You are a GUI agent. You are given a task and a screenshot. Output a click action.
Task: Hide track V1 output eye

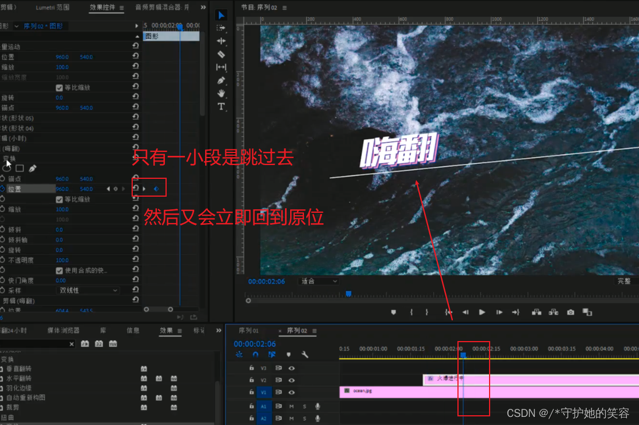292,392
